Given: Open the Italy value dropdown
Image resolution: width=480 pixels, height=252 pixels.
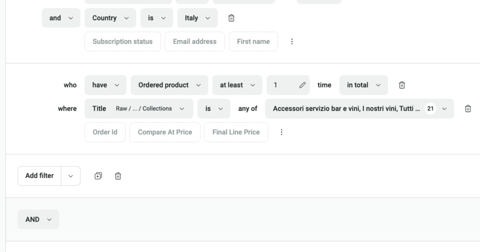Looking at the screenshot, I should pos(198,18).
